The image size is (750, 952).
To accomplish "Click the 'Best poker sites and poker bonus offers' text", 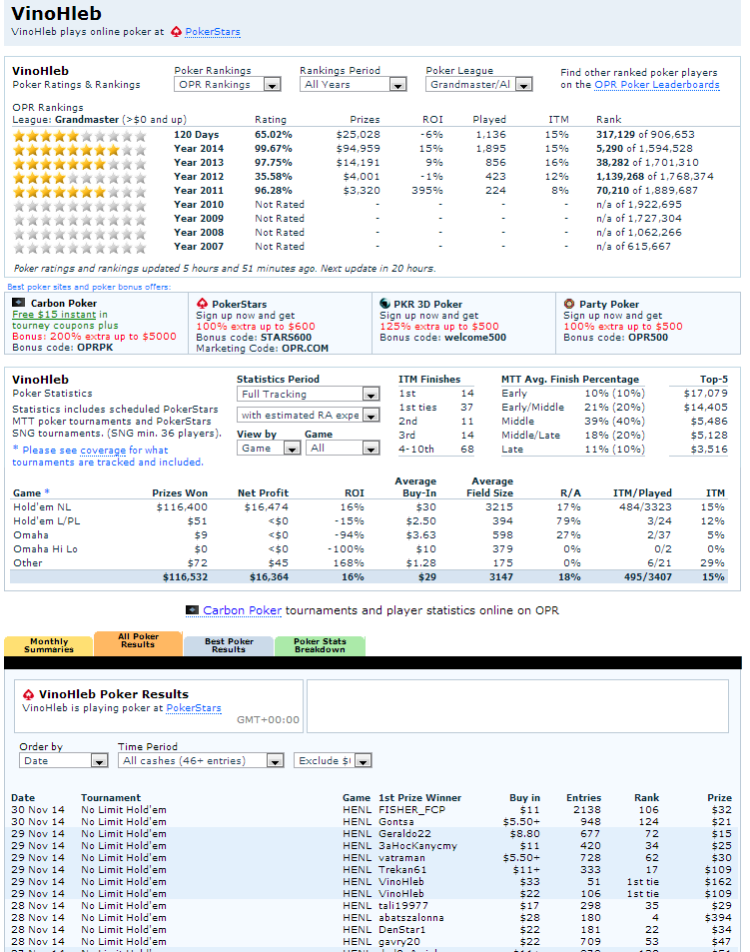I will 89,287.
